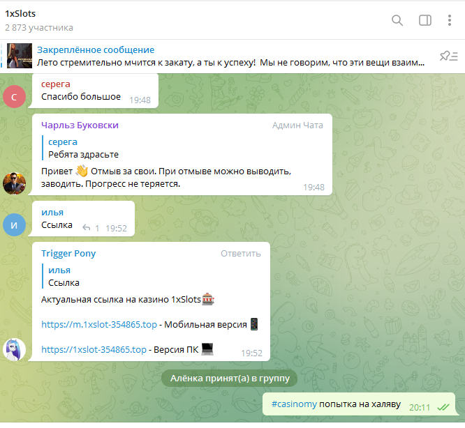Image resolution: width=465 pixels, height=428 pixels.
Task: Open the 'Trigger Pony' sender profile
Action: [x=68, y=253]
